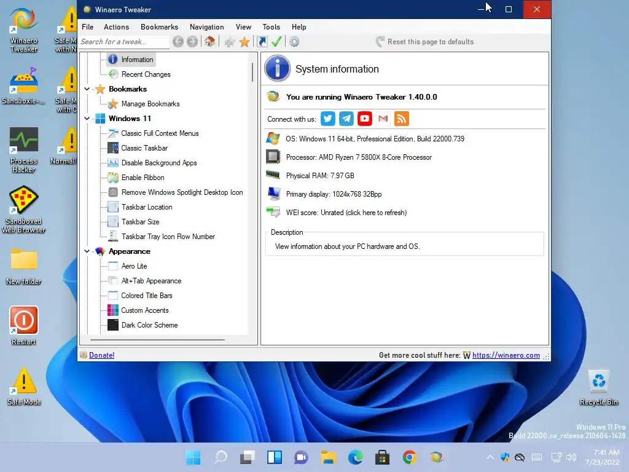Open Google Chrome from the taskbar

point(409,457)
